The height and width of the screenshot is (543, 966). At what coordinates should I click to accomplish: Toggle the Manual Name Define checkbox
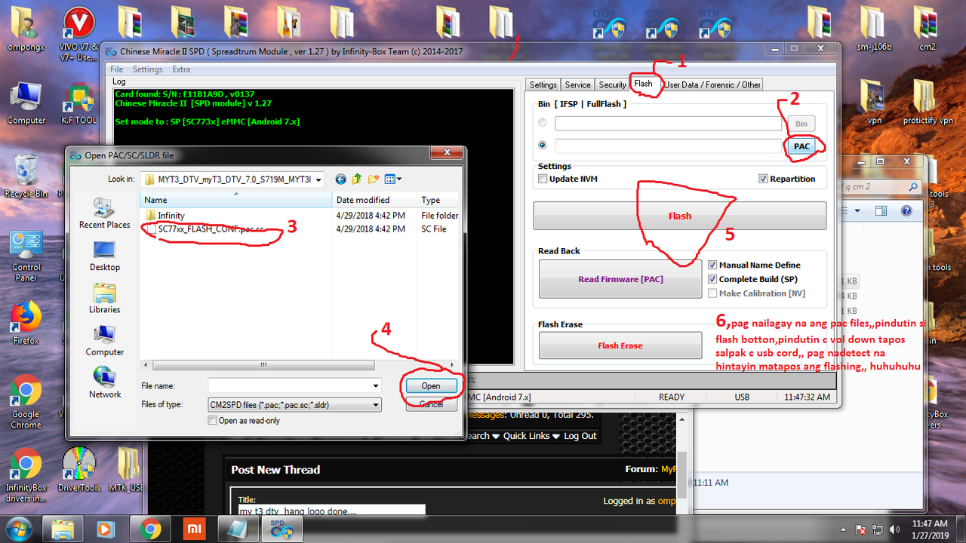712,265
